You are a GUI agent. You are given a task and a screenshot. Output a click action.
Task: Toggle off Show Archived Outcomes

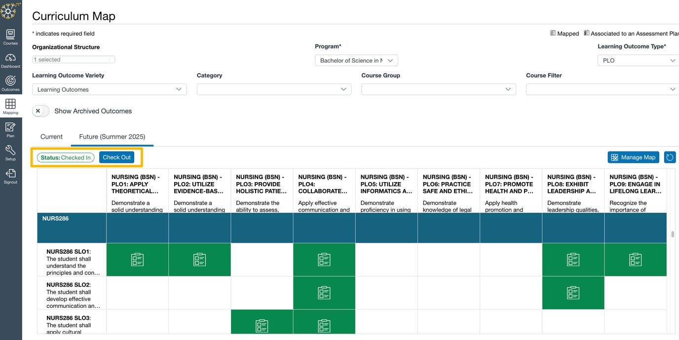point(40,111)
